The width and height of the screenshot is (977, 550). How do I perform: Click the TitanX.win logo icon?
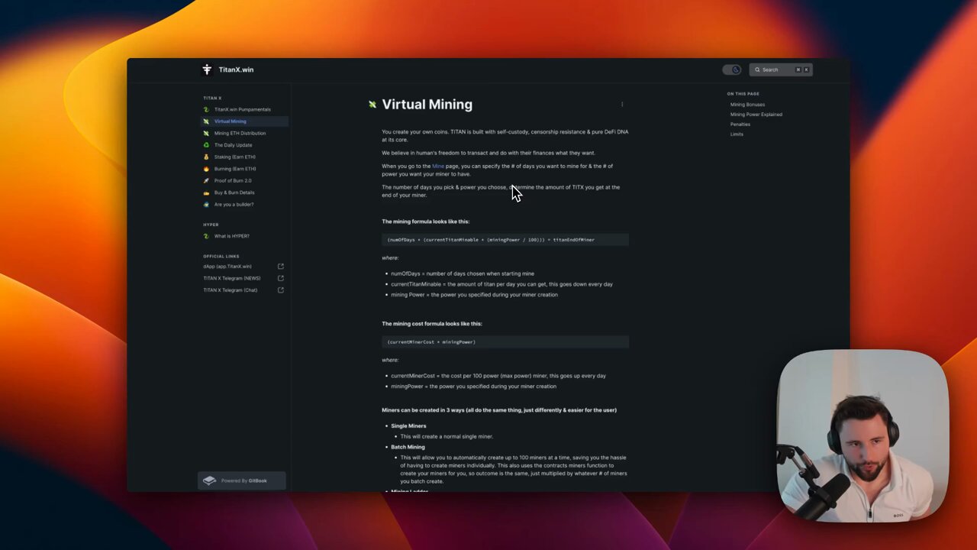tap(207, 70)
